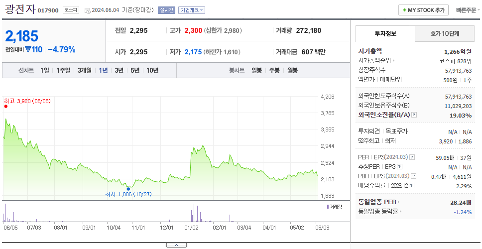
Task: Open the 호가10단계 tab
Action: point(445,34)
